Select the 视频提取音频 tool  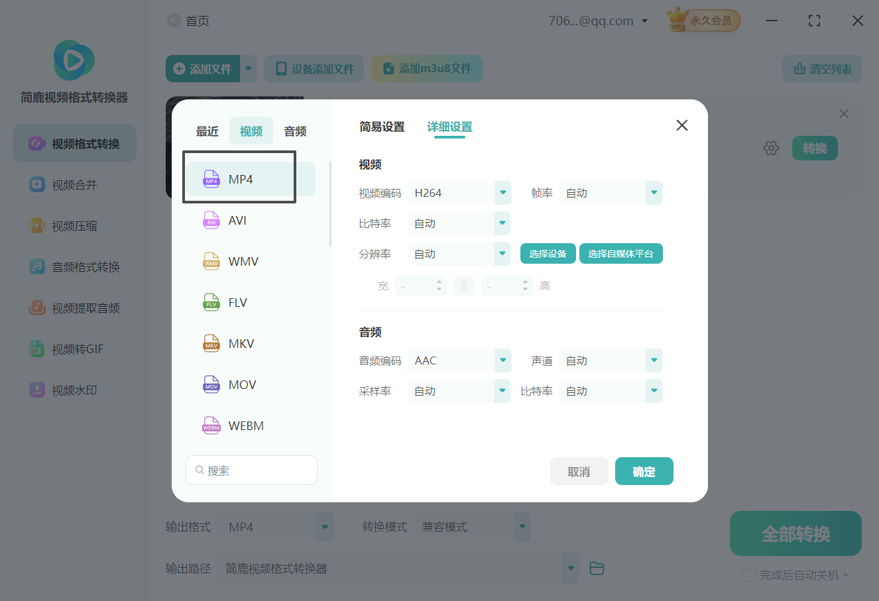click(x=73, y=307)
